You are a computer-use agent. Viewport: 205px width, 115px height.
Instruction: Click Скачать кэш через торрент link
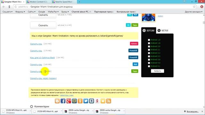pos(43,78)
